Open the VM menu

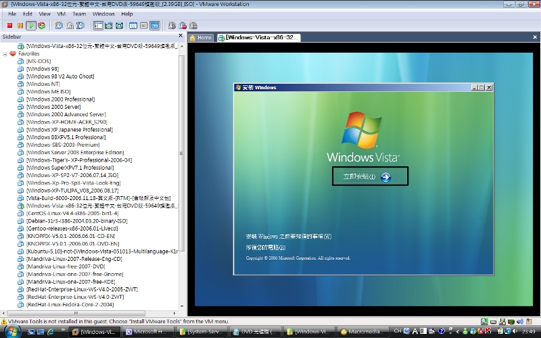coord(61,14)
